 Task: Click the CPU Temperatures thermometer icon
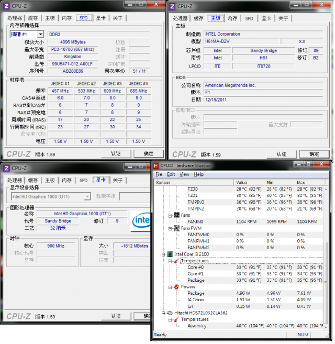[x=176, y=261]
